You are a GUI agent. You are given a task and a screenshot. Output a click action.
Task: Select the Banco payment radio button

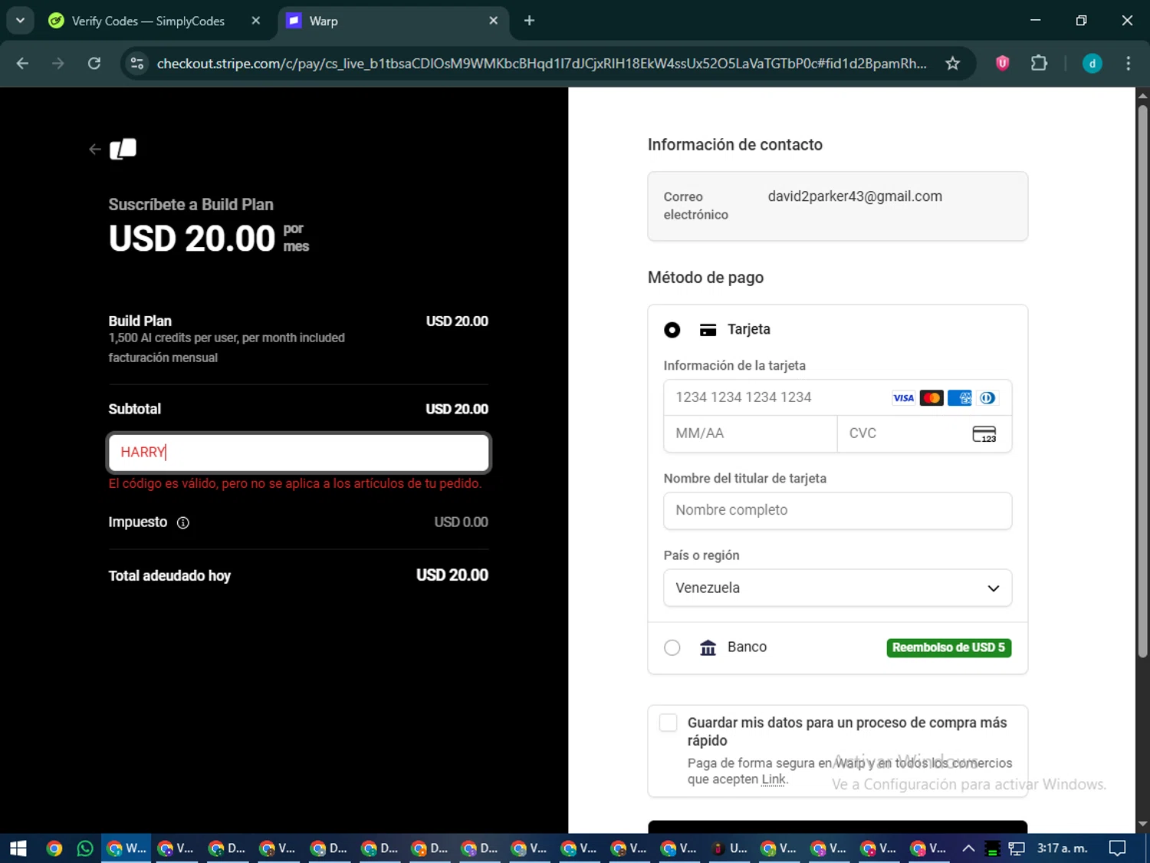point(672,647)
